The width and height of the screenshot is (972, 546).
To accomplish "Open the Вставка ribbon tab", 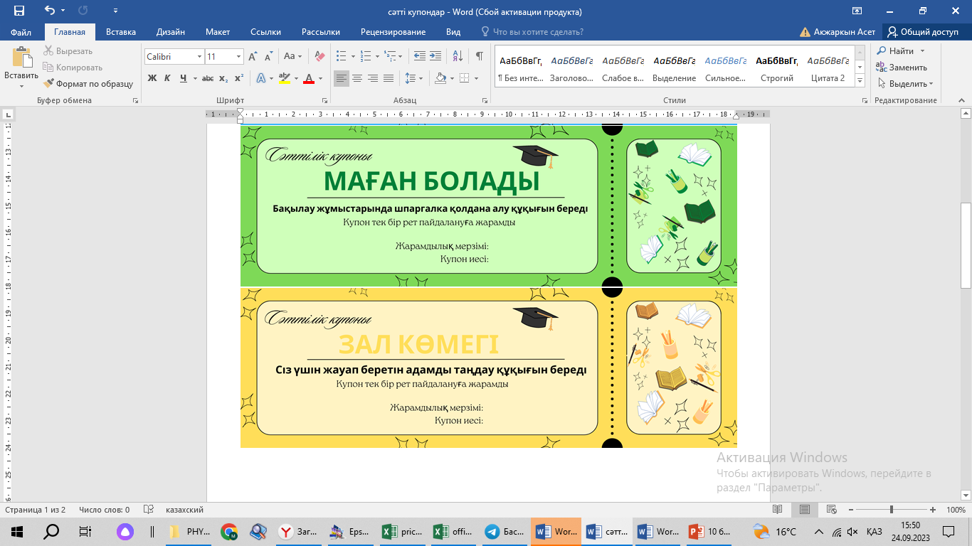I will click(x=121, y=32).
